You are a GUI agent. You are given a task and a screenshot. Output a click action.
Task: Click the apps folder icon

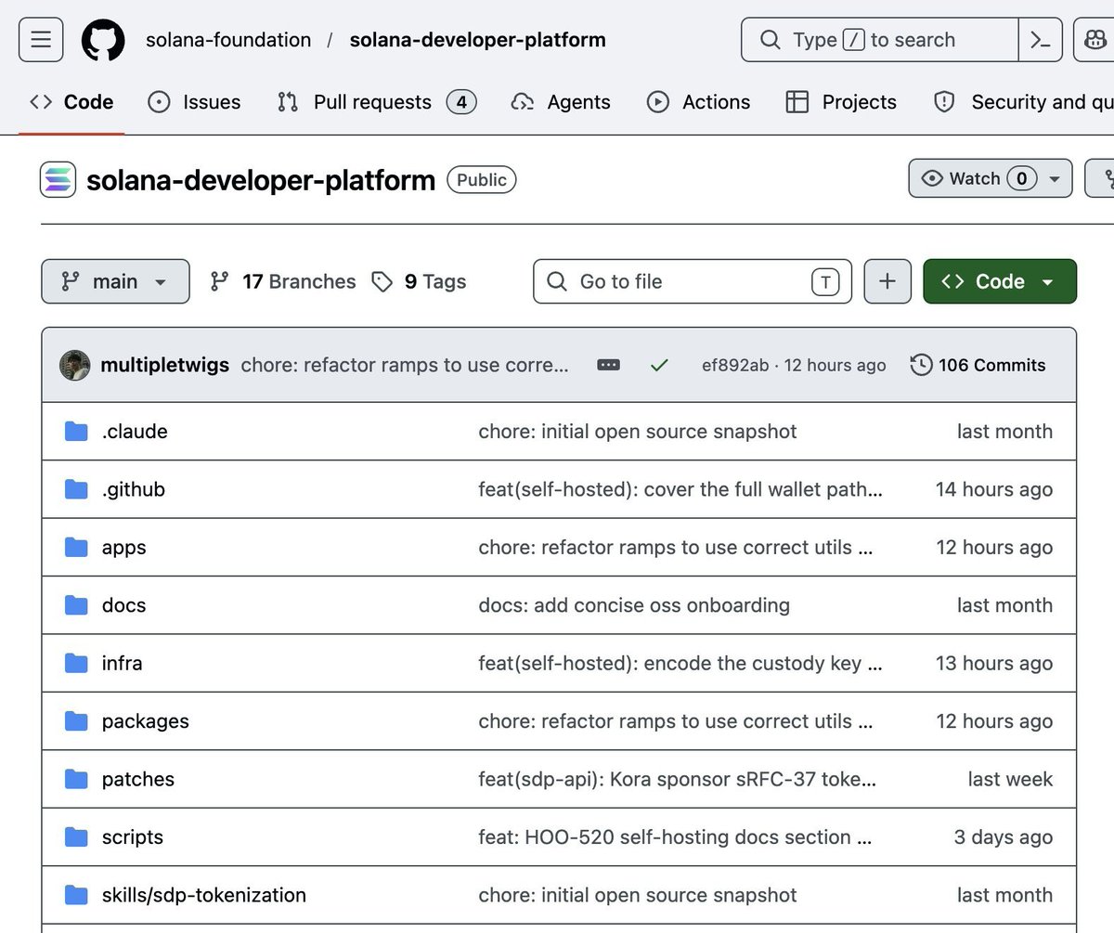click(76, 548)
